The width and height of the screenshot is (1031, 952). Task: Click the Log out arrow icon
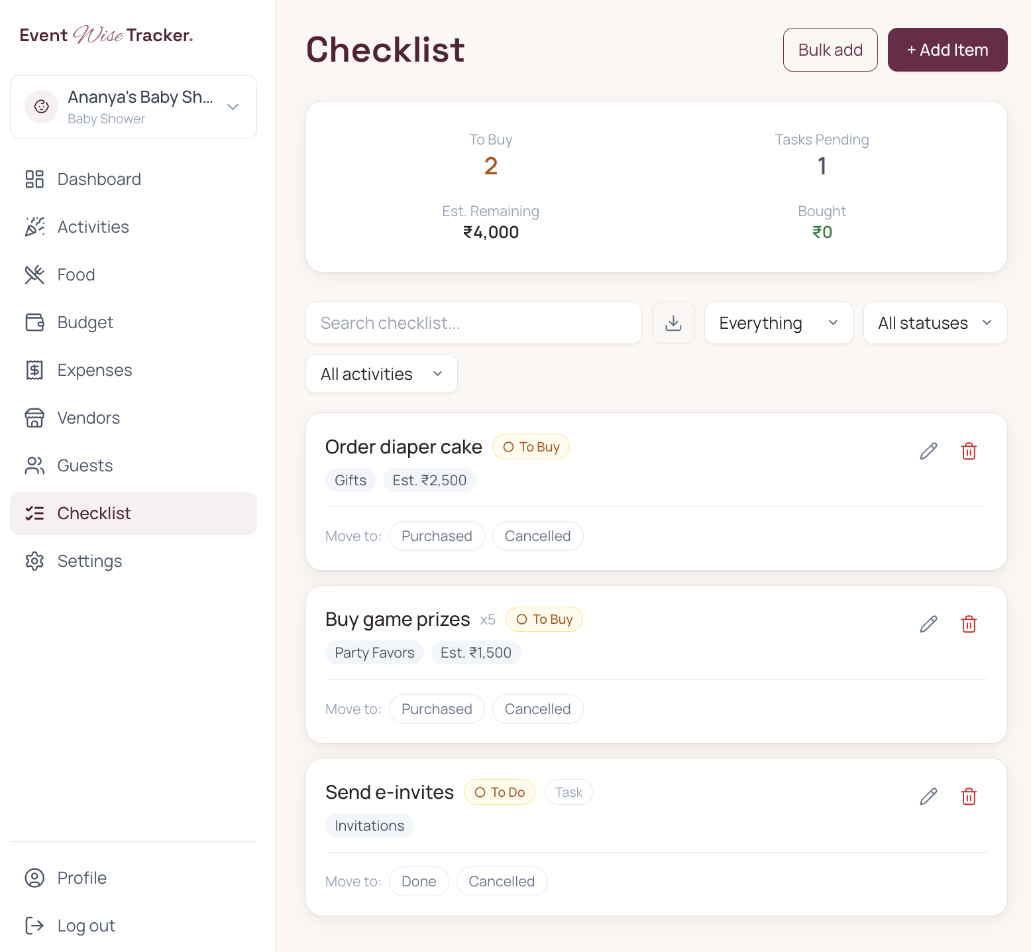point(34,925)
